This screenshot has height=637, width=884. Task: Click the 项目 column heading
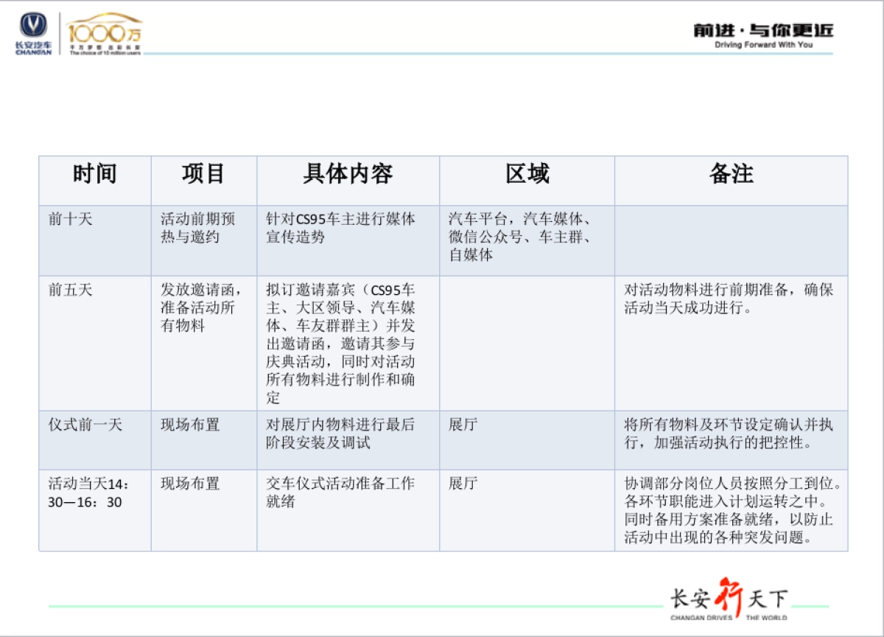click(203, 173)
